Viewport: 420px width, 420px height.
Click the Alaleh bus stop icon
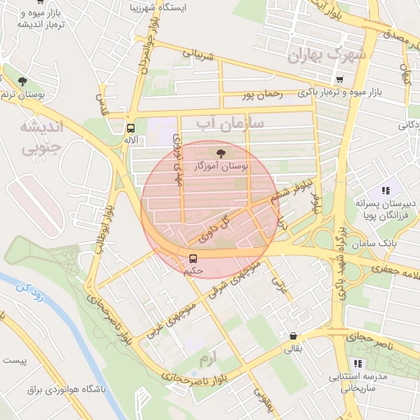tap(131, 128)
